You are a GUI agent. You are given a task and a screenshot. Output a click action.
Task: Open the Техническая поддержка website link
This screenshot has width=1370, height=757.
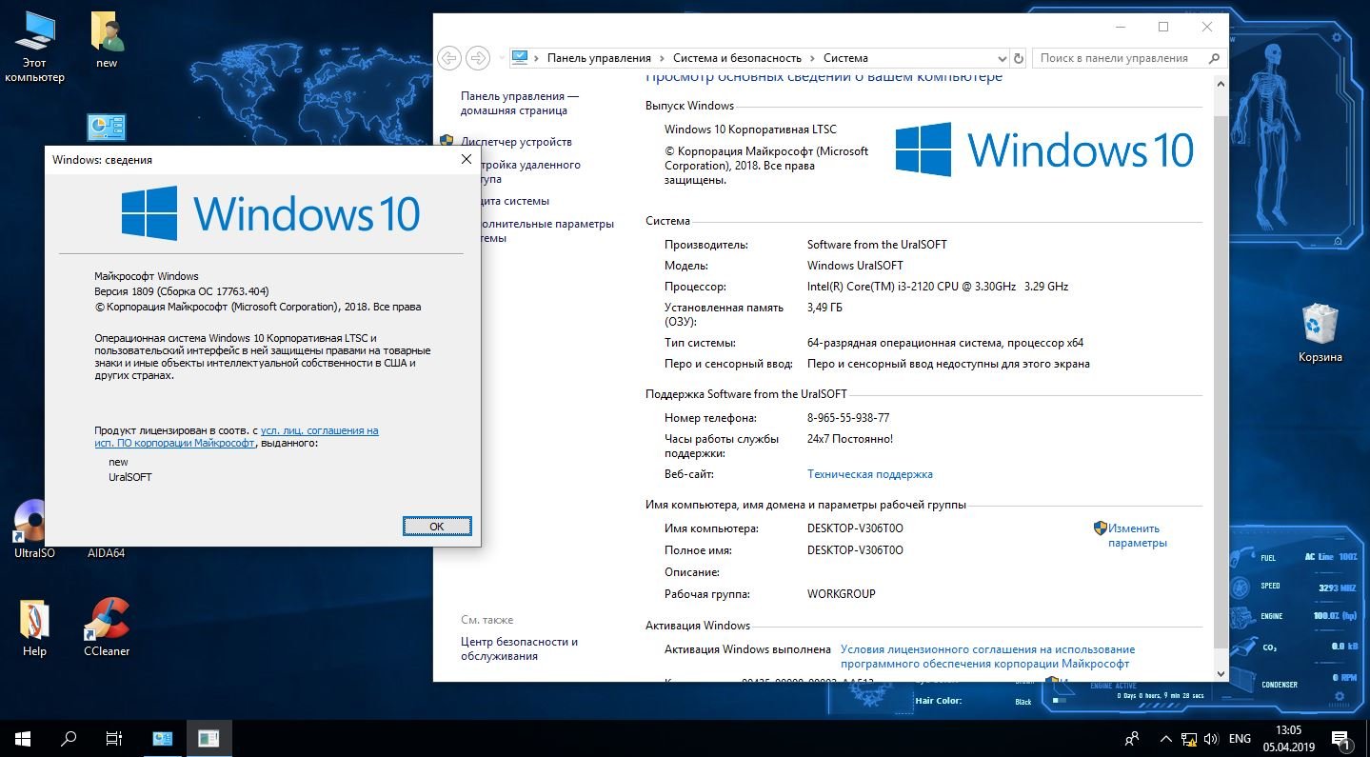coord(870,474)
